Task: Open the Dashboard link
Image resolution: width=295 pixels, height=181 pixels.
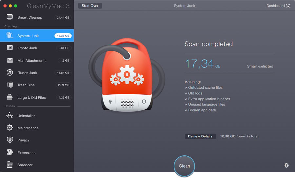Action: pos(278,6)
